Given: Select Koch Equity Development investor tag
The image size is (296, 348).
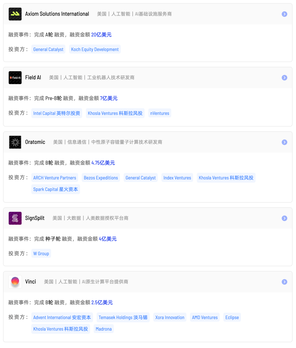Looking at the screenshot, I should click(x=95, y=49).
